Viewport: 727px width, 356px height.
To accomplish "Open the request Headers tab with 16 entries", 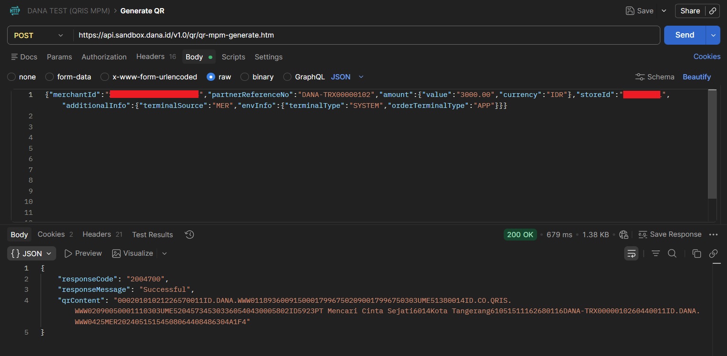I will (156, 57).
